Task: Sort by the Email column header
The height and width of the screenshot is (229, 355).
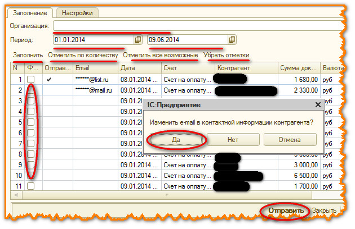Action: [96, 68]
